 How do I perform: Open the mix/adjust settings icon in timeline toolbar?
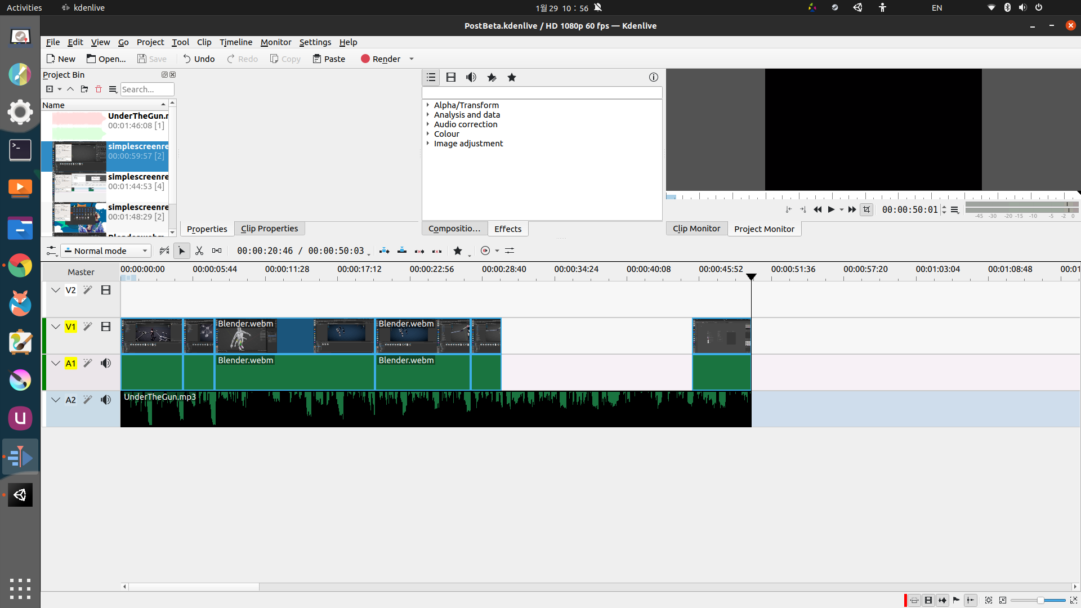(510, 251)
